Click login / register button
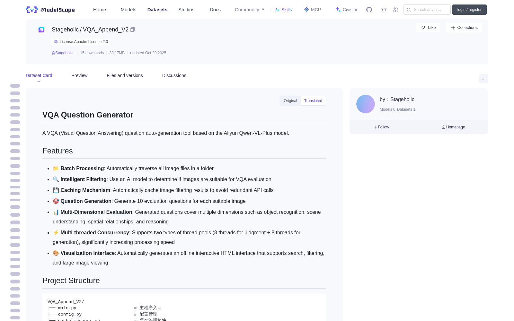This screenshot has height=321, width=514. [469, 10]
